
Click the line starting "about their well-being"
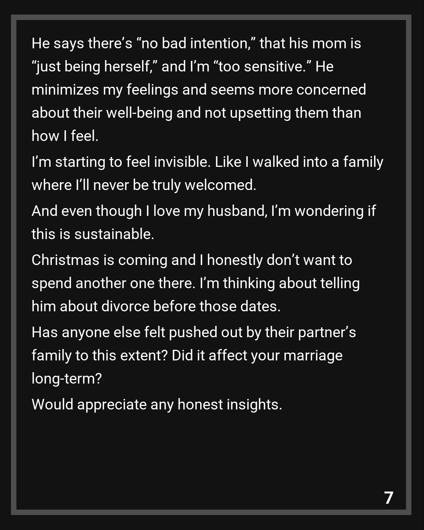(x=196, y=113)
